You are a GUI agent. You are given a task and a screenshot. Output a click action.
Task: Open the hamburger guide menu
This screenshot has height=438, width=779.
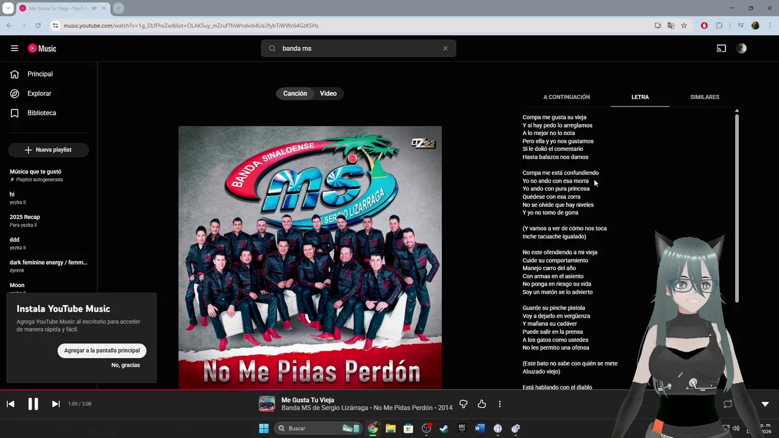pos(15,48)
